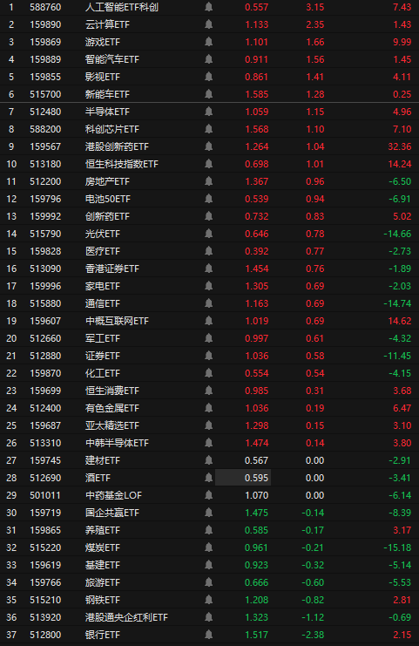Screen dimensions: 419x646
Task: Toggle bell icon for 半导体ETF
Action: point(209,112)
